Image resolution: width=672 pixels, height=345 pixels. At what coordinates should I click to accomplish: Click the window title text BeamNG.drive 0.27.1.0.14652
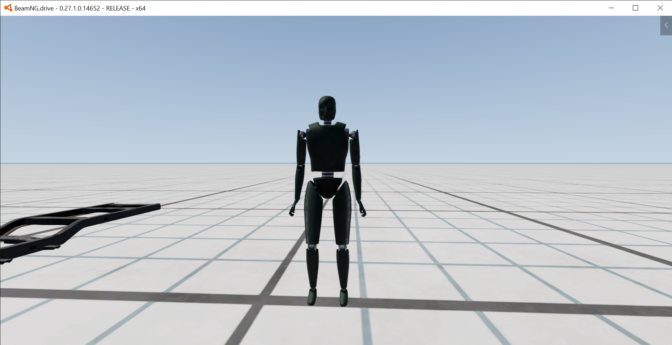(x=80, y=8)
